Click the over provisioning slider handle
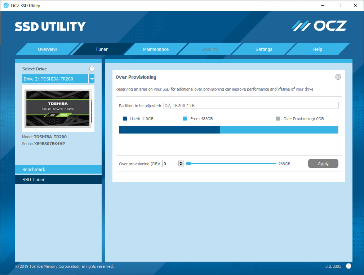 (188, 164)
